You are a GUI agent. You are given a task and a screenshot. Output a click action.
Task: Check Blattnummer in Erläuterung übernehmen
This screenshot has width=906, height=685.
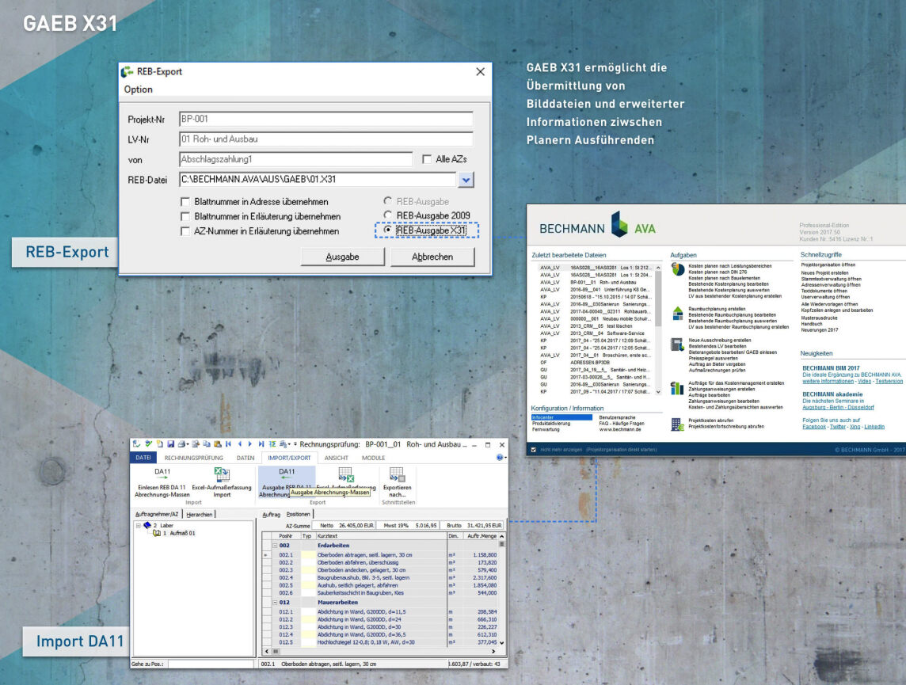(x=185, y=217)
